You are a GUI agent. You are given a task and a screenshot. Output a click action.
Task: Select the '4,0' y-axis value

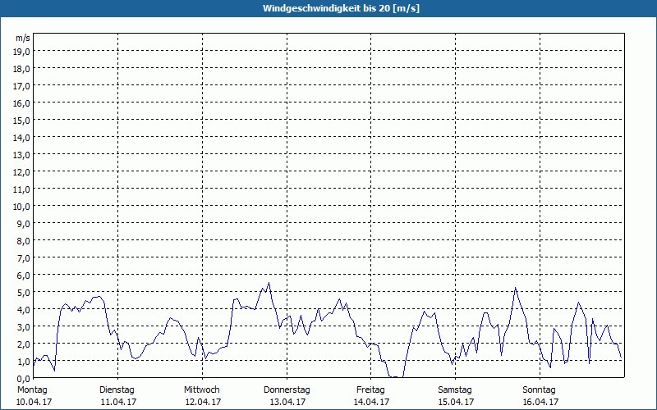click(25, 310)
